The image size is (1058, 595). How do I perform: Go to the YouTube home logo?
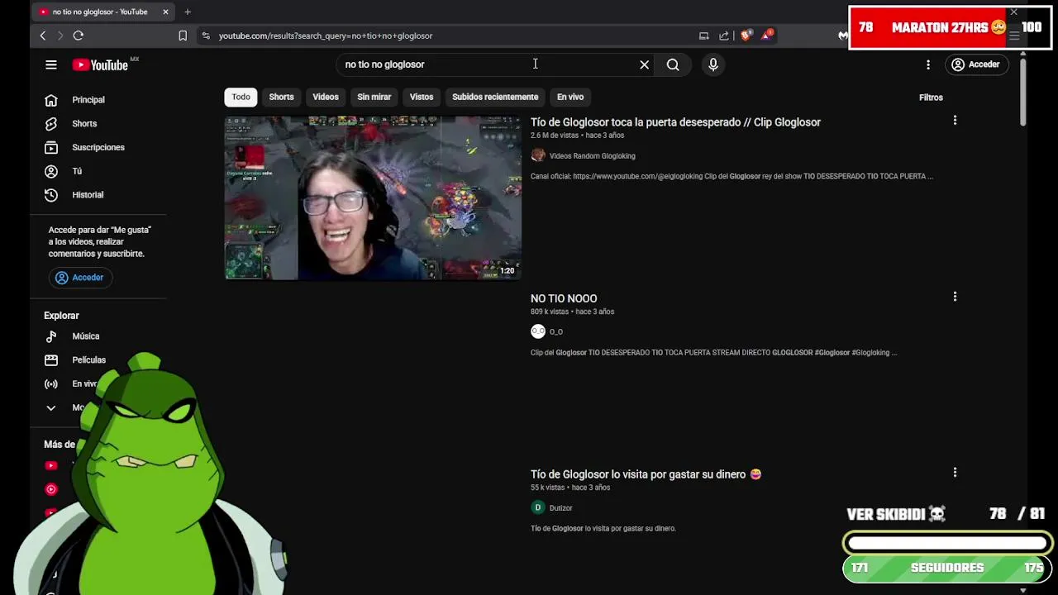(100, 64)
